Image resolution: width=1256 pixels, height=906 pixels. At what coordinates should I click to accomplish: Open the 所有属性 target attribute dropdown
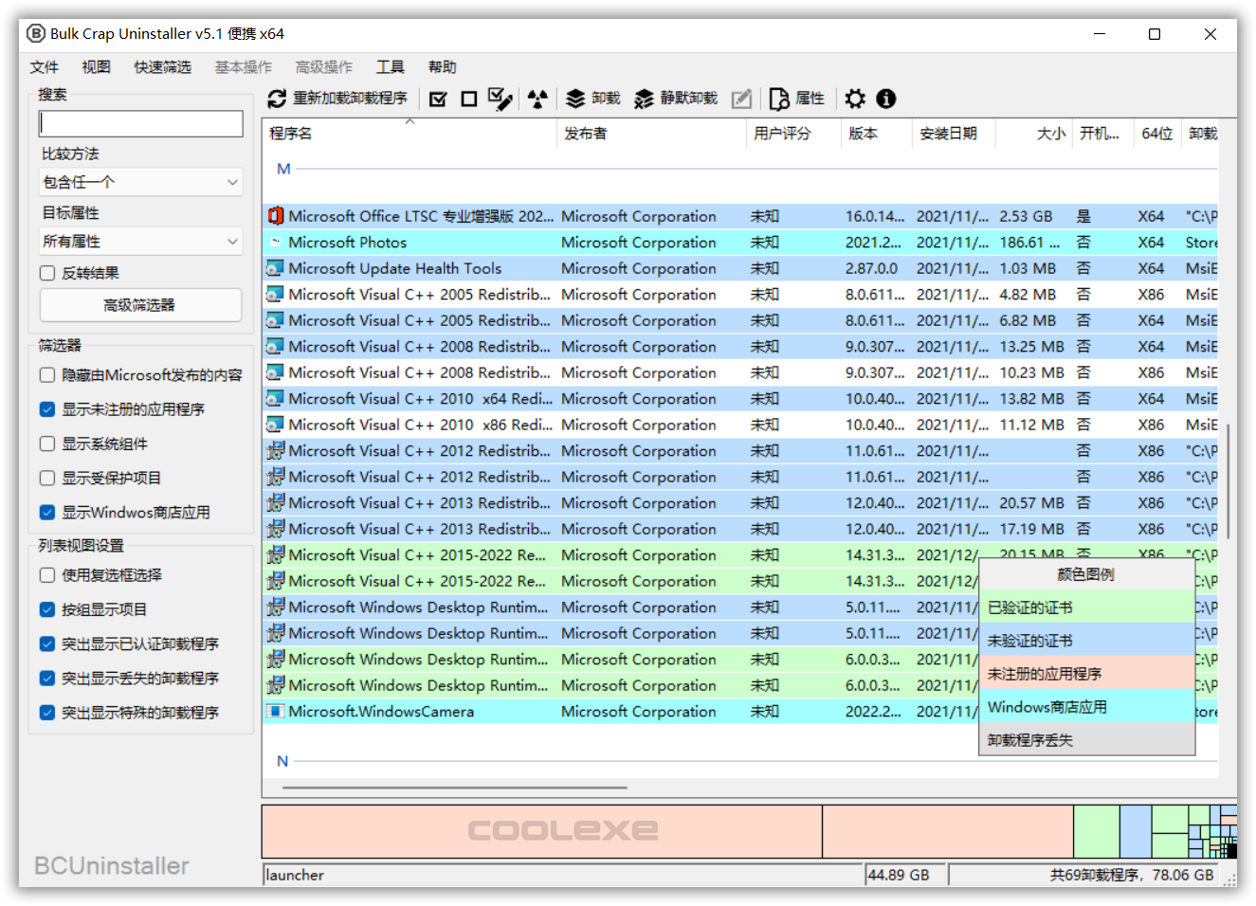pyautogui.click(x=140, y=242)
